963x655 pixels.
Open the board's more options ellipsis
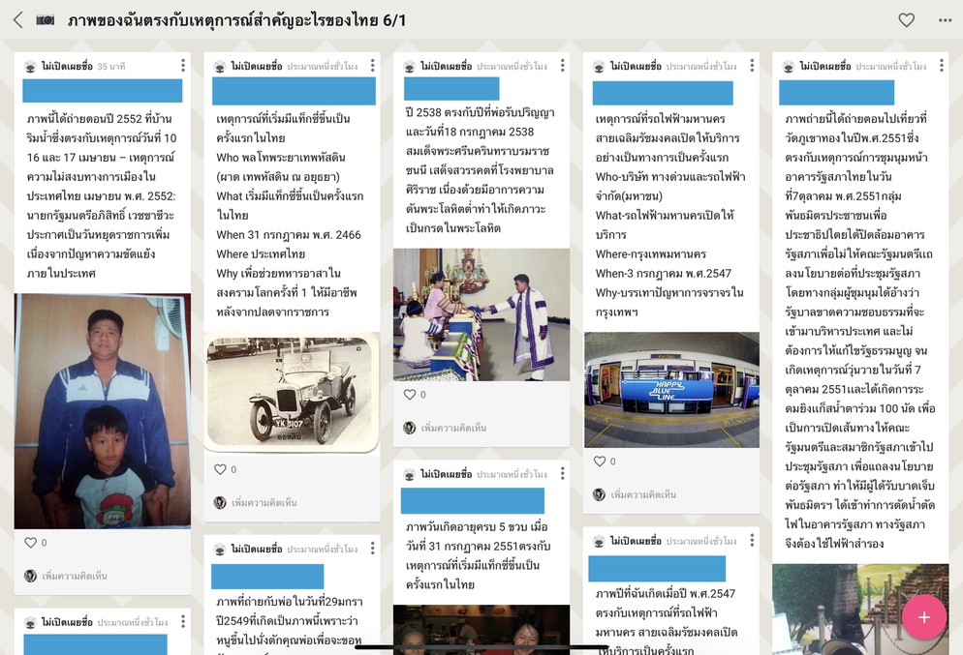tap(946, 20)
